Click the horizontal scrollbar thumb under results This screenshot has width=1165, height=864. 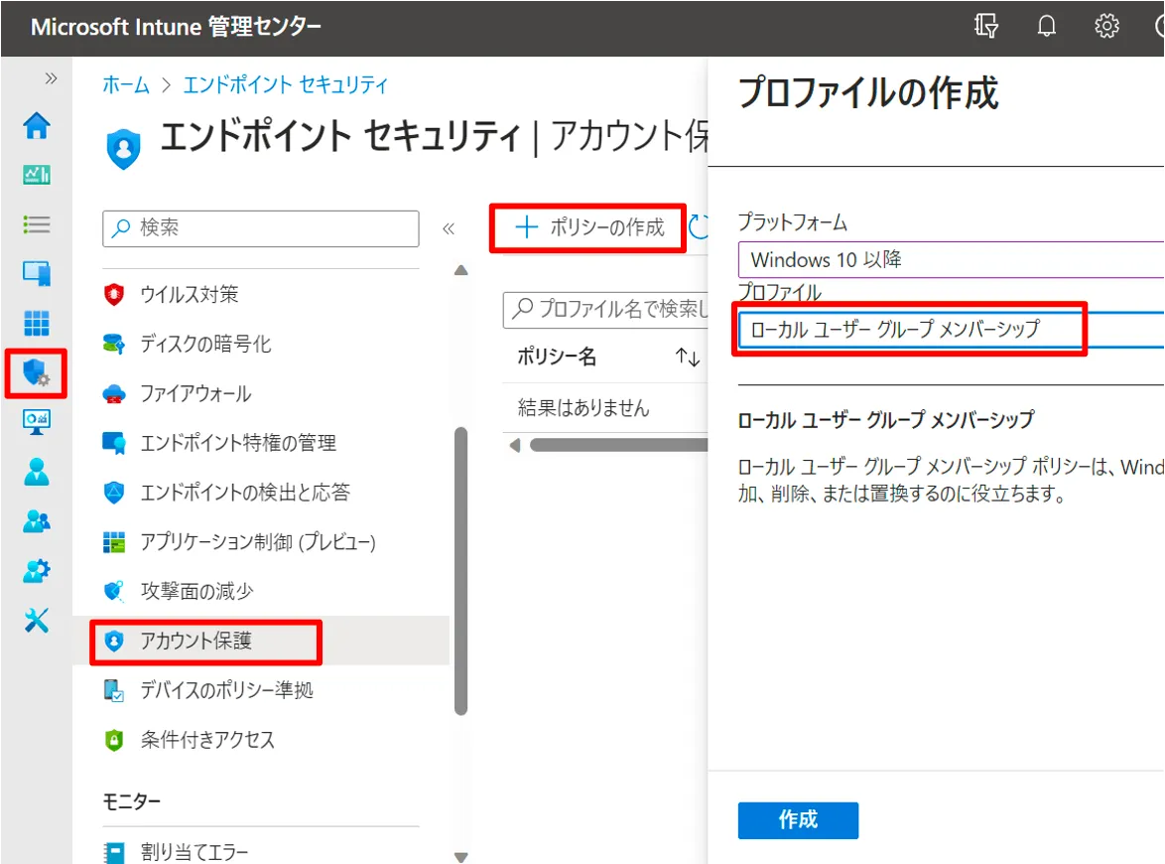(619, 445)
